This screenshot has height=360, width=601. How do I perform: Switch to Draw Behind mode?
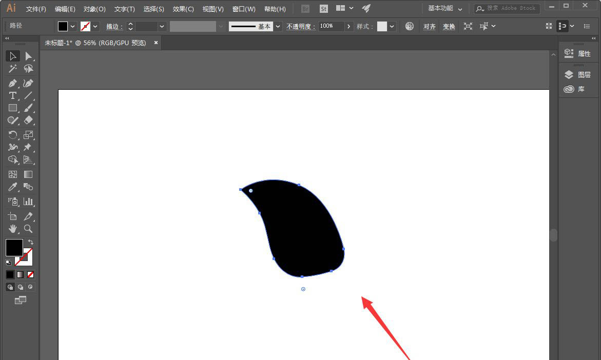(x=21, y=287)
